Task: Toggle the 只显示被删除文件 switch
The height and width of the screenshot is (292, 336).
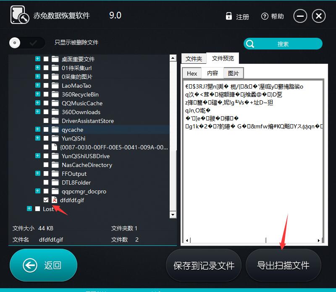Action: pyautogui.click(x=27, y=43)
